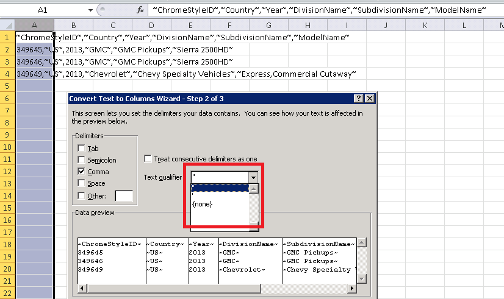Select row 16 header
The height and width of the screenshot is (299, 504).
coord(7,220)
